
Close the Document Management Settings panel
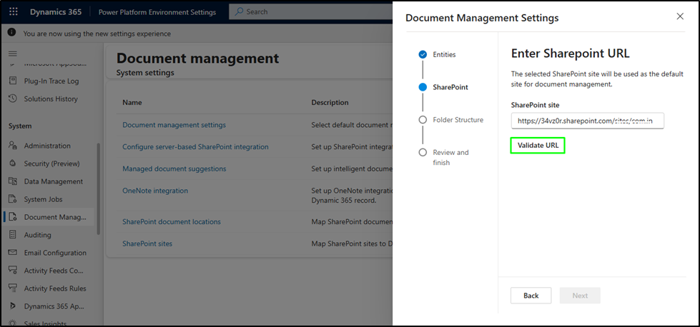[x=679, y=17]
